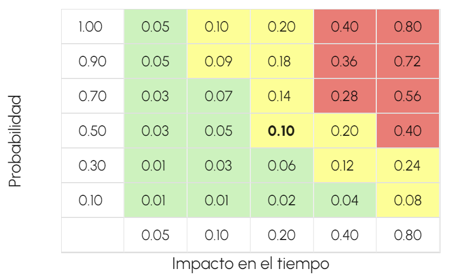
Task: Click the Impacto en el tiempo label
Action: point(250,263)
